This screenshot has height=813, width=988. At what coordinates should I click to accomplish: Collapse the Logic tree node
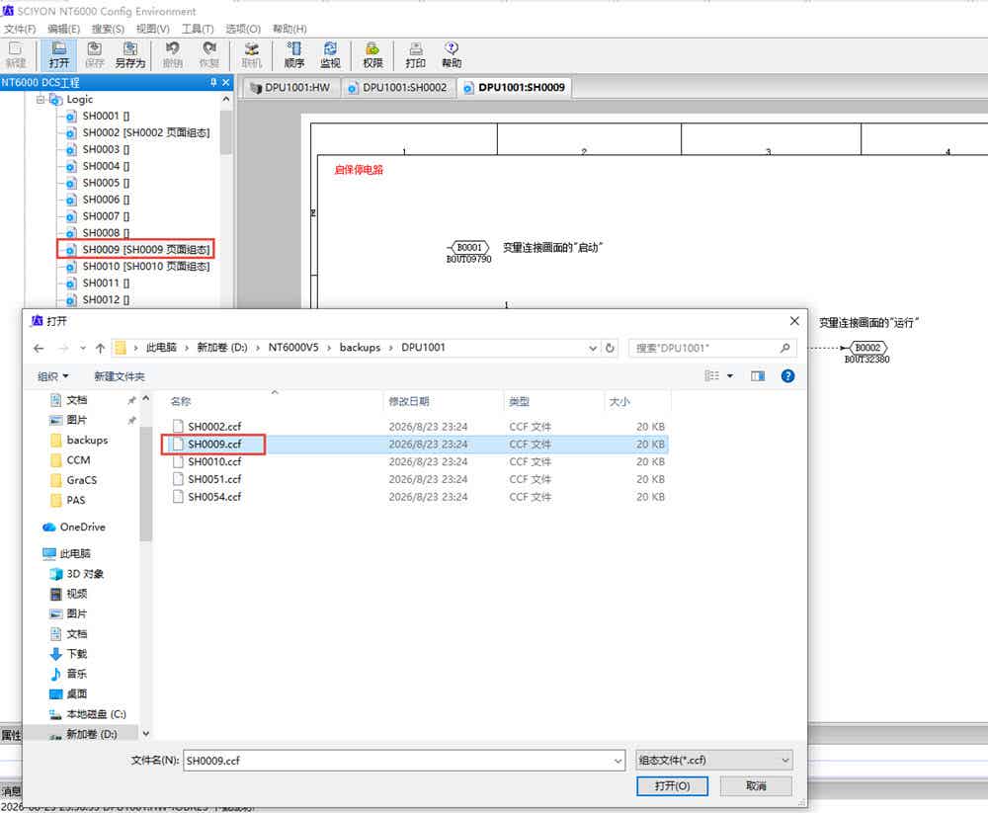tap(41, 100)
